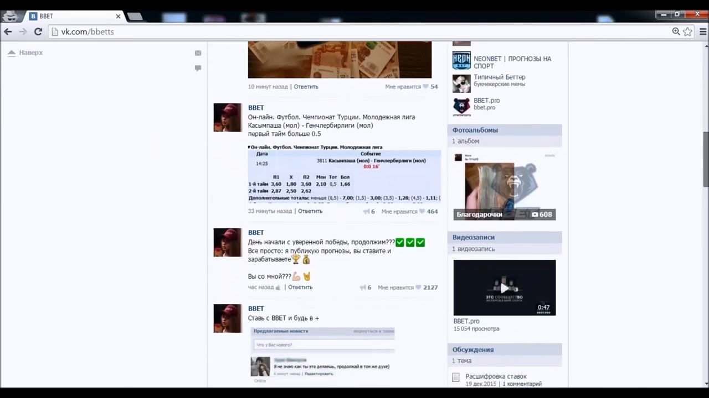Open the BBET avatar of the Turkey championship post

click(x=228, y=117)
